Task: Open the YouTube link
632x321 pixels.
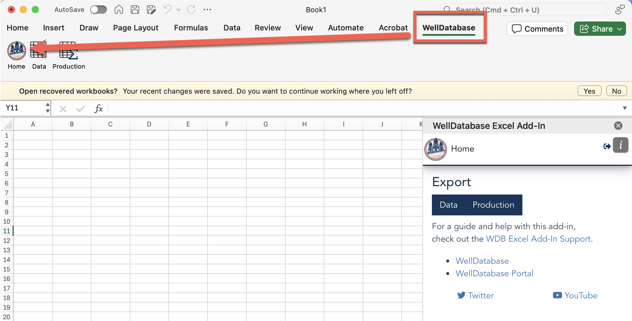Action: pyautogui.click(x=581, y=295)
